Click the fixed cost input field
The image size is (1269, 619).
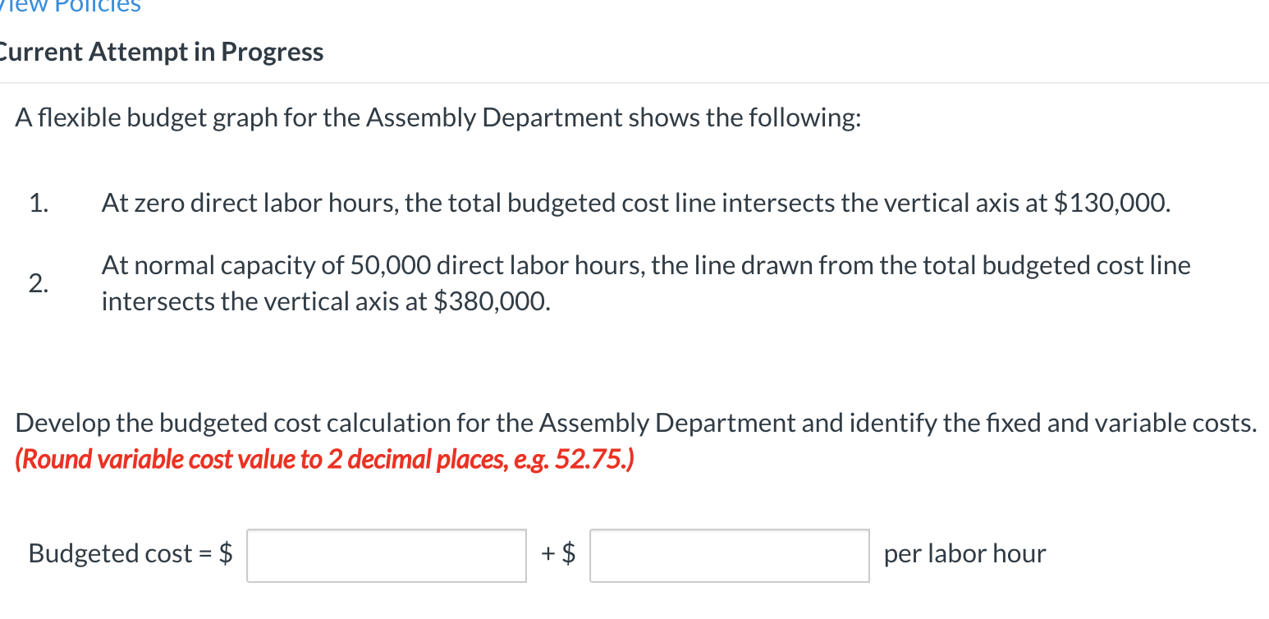(386, 556)
